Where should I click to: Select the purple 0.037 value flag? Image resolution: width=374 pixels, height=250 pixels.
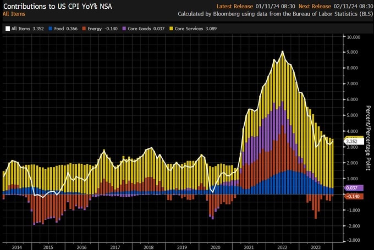point(353,188)
